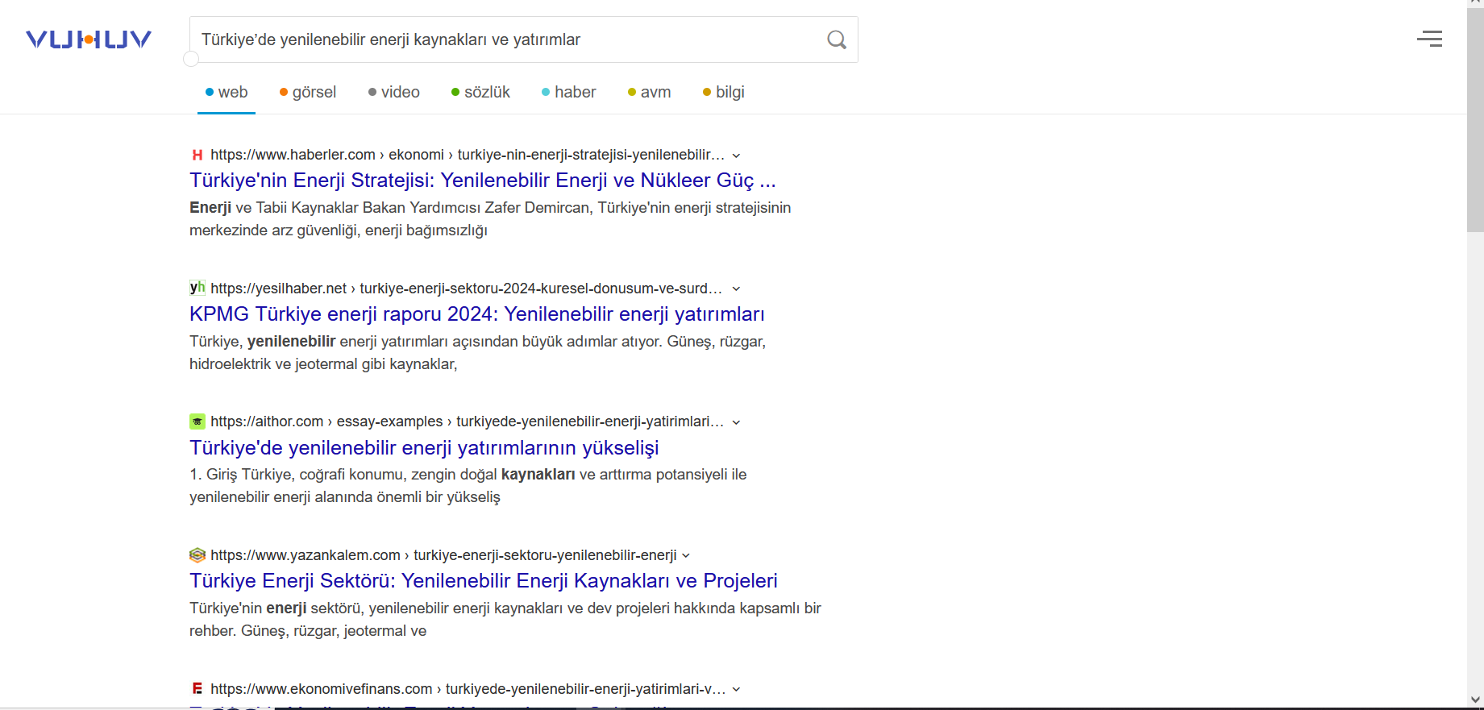The width and height of the screenshot is (1484, 710).
Task: Click the ekonomivefinans.com favicon
Action: [197, 688]
